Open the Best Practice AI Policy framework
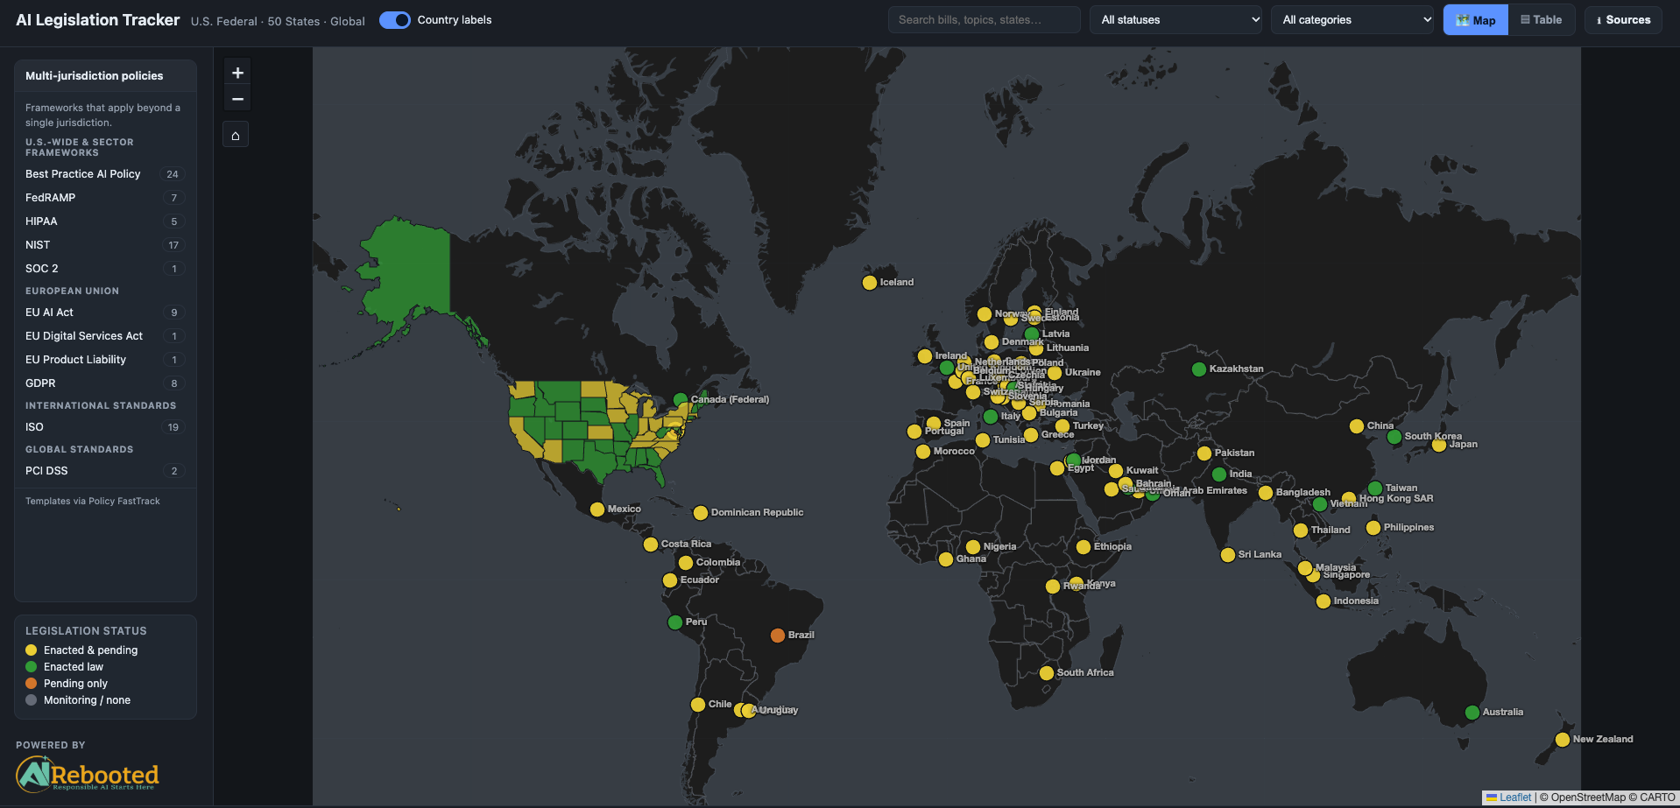Image resolution: width=1680 pixels, height=808 pixels. pyautogui.click(x=105, y=174)
